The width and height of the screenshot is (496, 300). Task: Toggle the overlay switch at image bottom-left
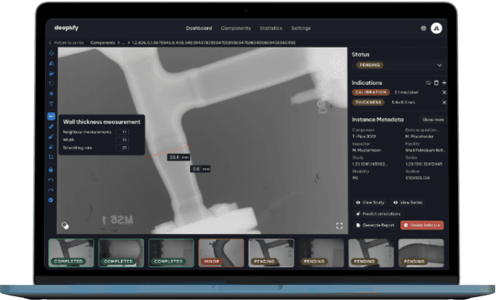[x=65, y=225]
